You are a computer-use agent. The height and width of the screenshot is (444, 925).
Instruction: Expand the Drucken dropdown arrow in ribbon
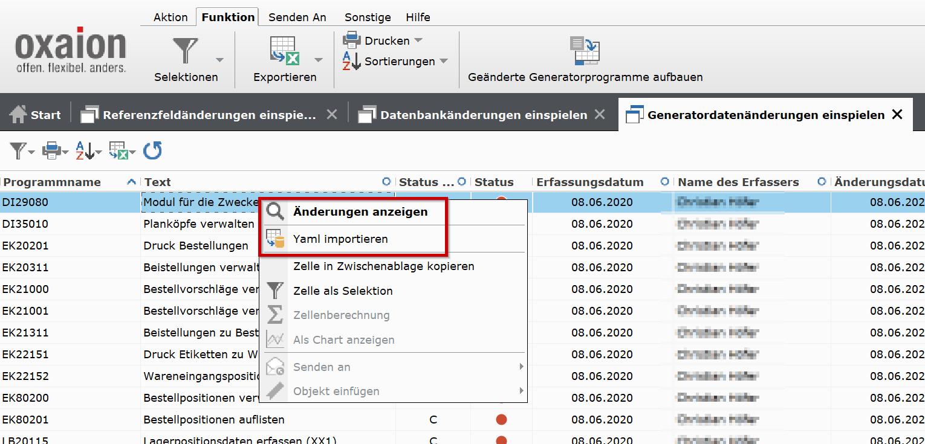pos(418,40)
